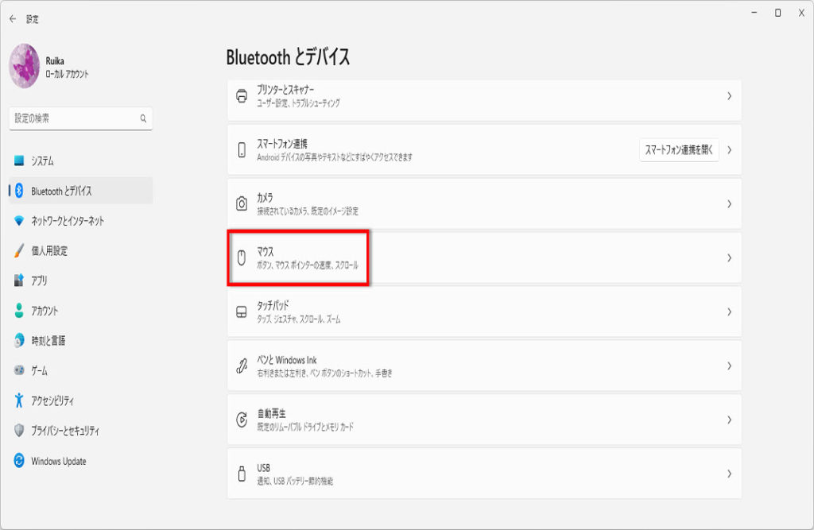814x530 pixels.
Task: Click the printer icon for プリンターとスキャナー
Action: pyautogui.click(x=242, y=96)
